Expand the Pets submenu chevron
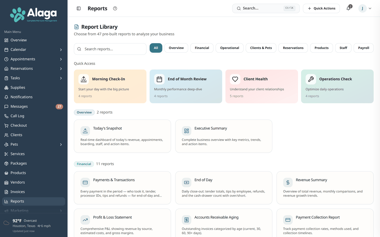Viewport: 380px width, 237px height. 61,145
